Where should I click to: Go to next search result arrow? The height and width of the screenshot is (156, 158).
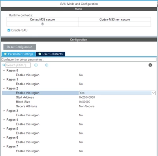(47, 65)
